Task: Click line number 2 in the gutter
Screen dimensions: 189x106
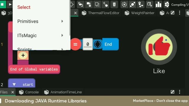Action: 2,85
